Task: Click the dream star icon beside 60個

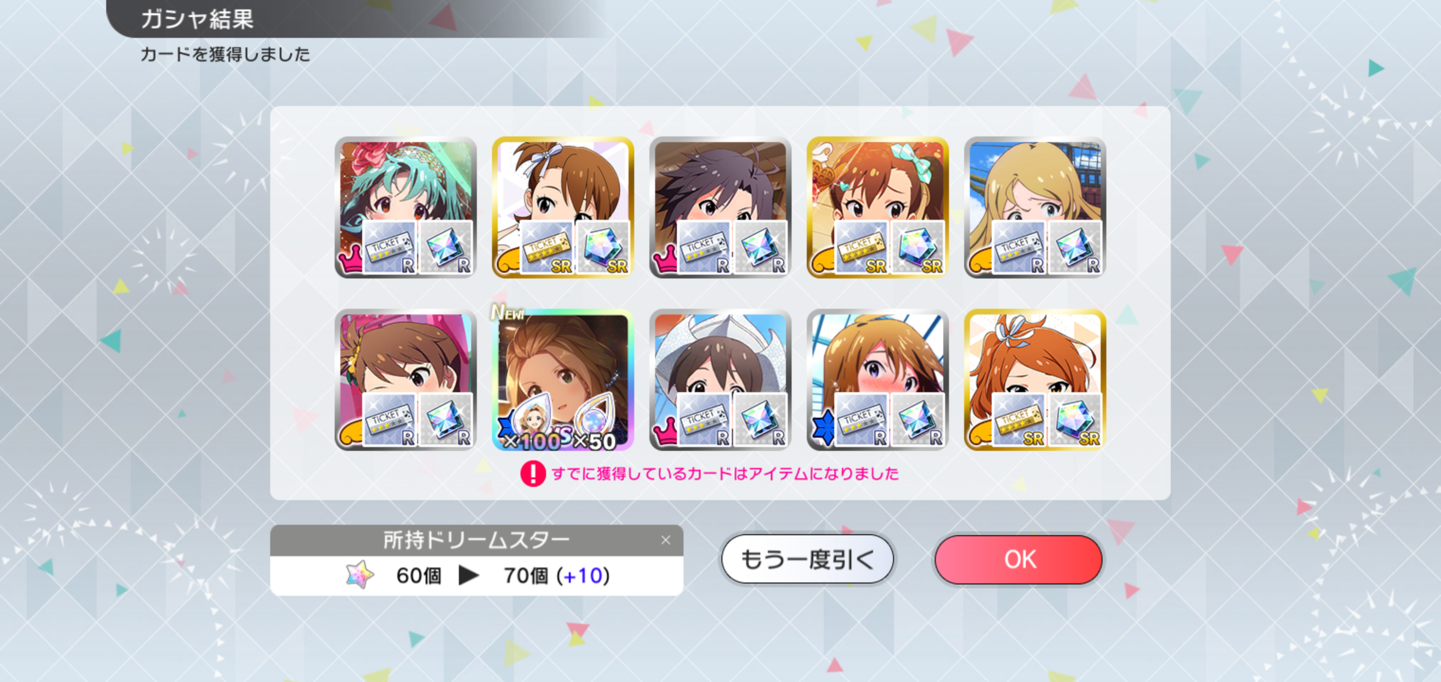Action: click(359, 574)
